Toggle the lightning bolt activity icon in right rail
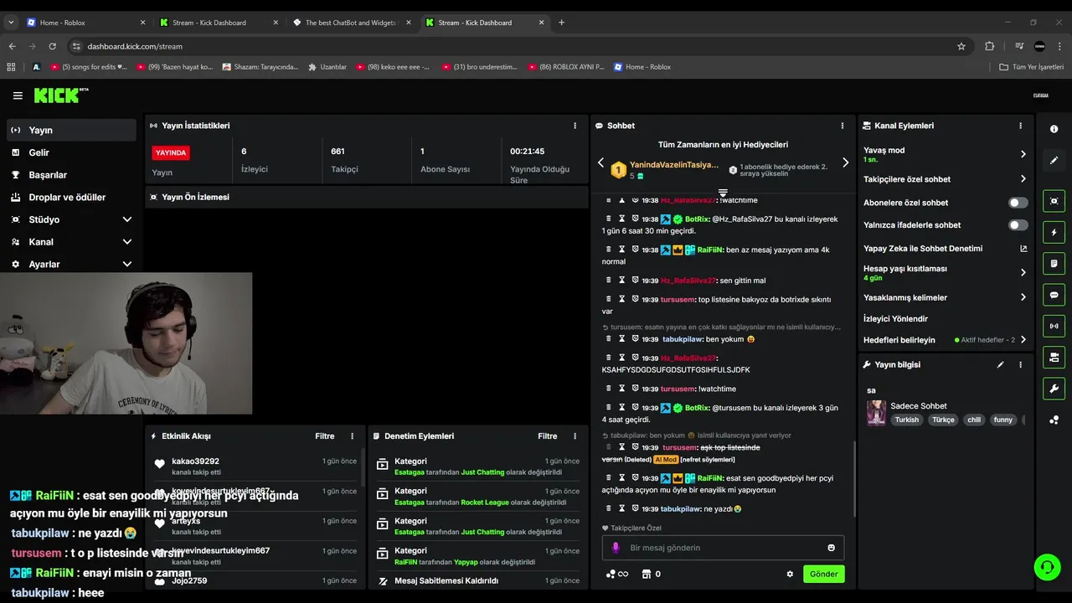The image size is (1072, 603). 1054,232
